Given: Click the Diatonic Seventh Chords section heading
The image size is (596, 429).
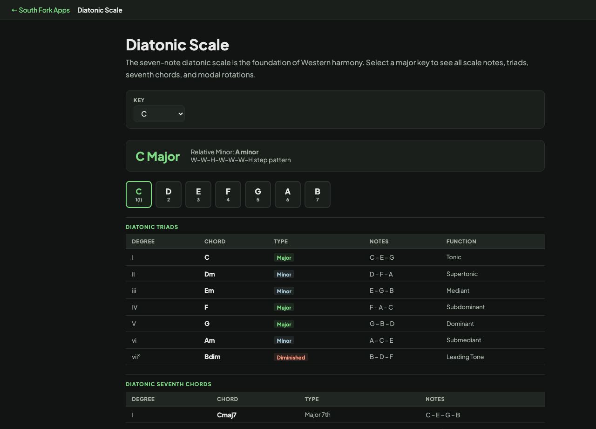Looking at the screenshot, I should pyautogui.click(x=169, y=384).
